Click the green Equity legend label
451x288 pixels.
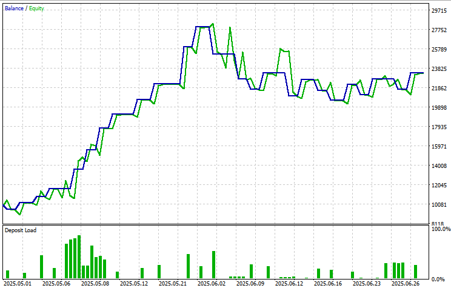coord(36,8)
